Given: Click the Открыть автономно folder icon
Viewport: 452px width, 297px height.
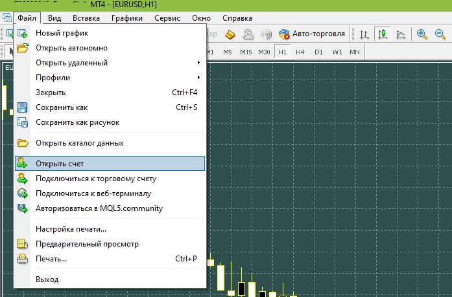Looking at the screenshot, I should click(x=22, y=48).
